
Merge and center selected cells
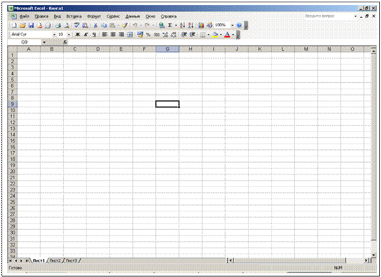pos(130,35)
